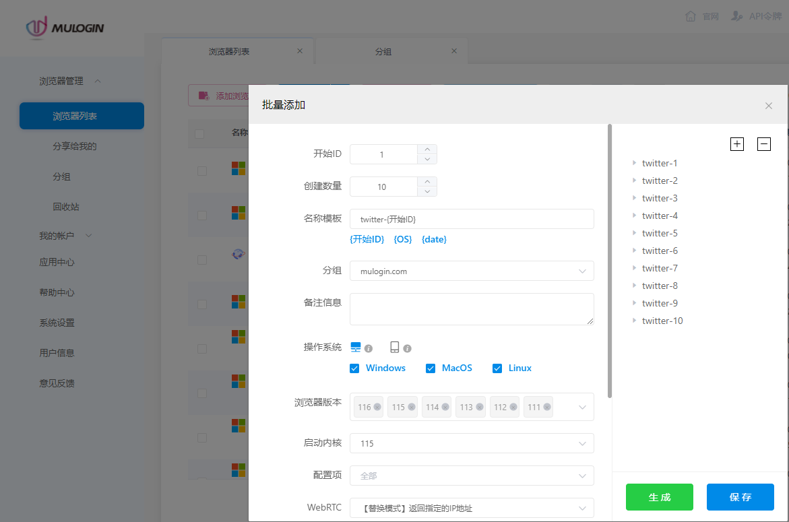Open the 分组 dropdown showing mulogin.com
Screen dimensions: 789x522
(472, 271)
